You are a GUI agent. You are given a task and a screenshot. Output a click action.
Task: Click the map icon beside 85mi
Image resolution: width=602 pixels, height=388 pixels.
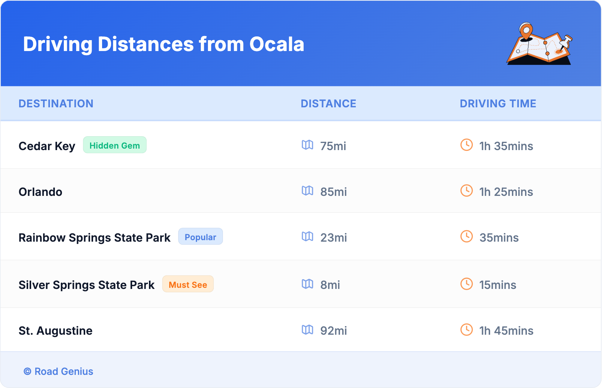click(x=307, y=191)
